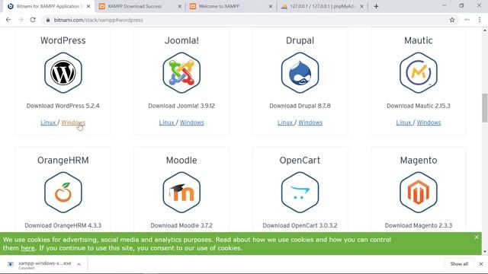Reload the page with refresh icon
Viewport: 488px width, 274px height.
point(33,20)
